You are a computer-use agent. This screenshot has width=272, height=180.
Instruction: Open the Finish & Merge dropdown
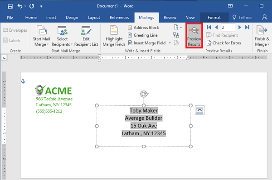262,36
